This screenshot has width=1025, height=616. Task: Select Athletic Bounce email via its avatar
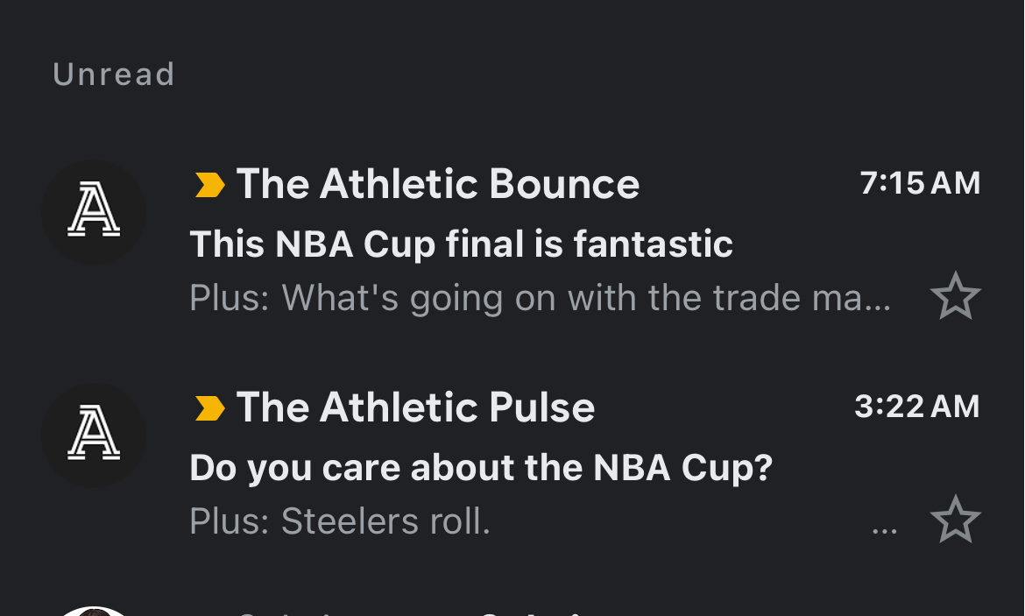click(94, 212)
